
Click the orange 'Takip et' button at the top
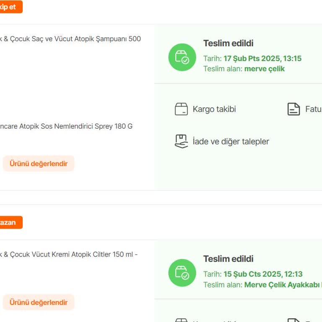tap(9, 7)
